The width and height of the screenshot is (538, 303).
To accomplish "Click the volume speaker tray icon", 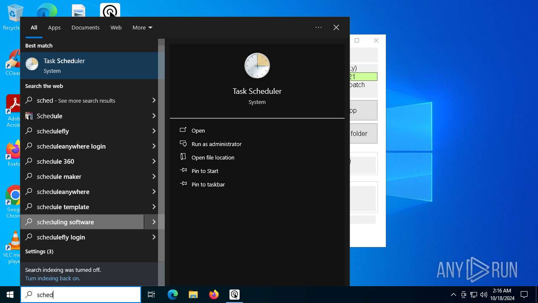I will pyautogui.click(x=484, y=295).
